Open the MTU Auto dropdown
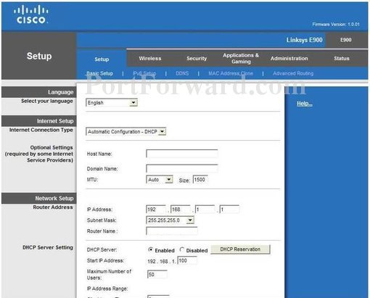The width and height of the screenshot is (370, 298). point(160,180)
